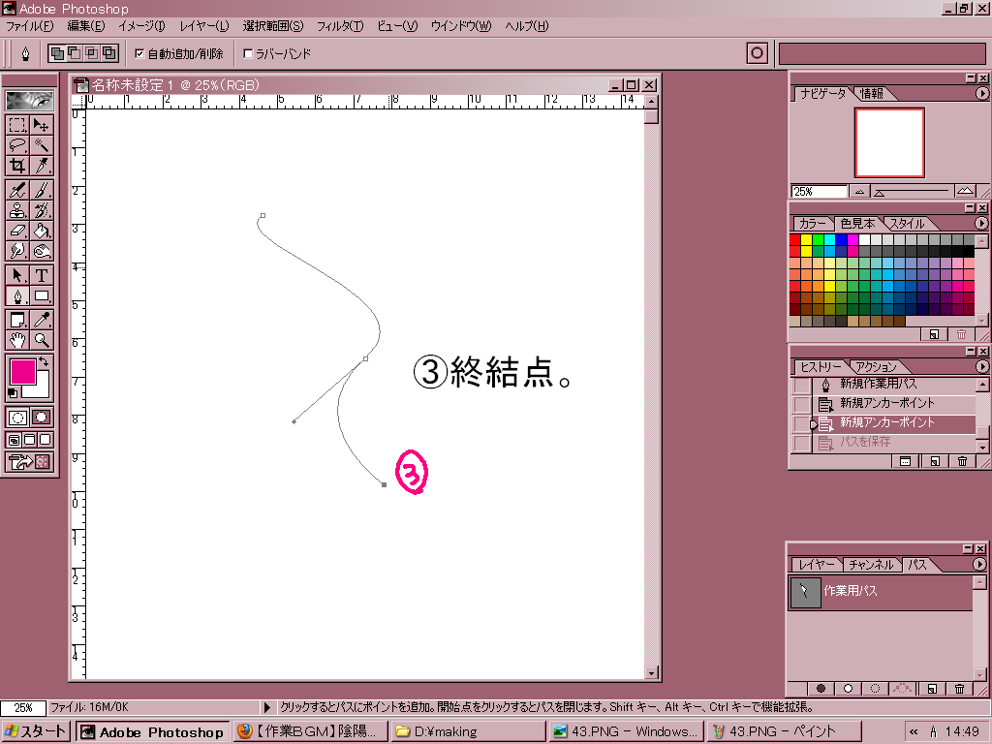Choose the Paint Bucket tool
992x744 pixels.
coord(42,231)
